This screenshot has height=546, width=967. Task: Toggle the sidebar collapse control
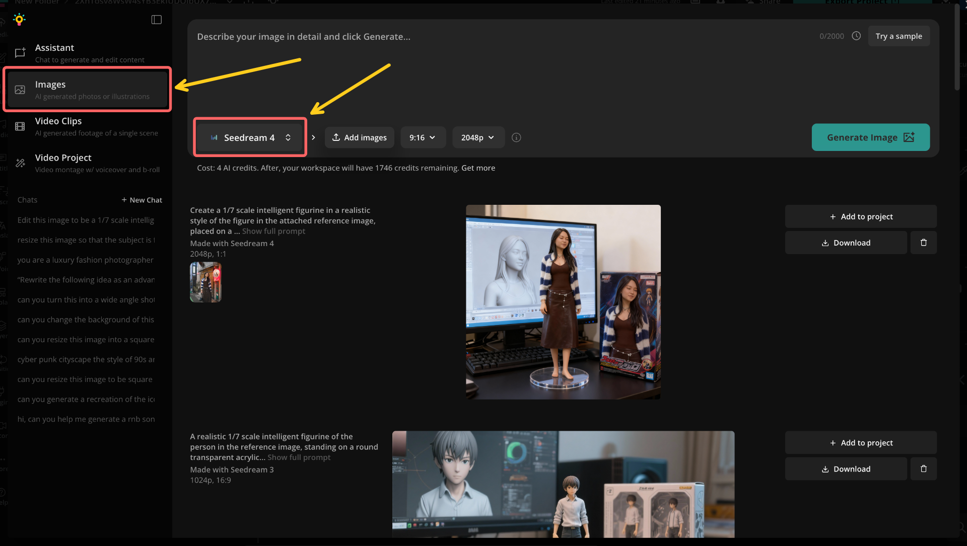(156, 20)
